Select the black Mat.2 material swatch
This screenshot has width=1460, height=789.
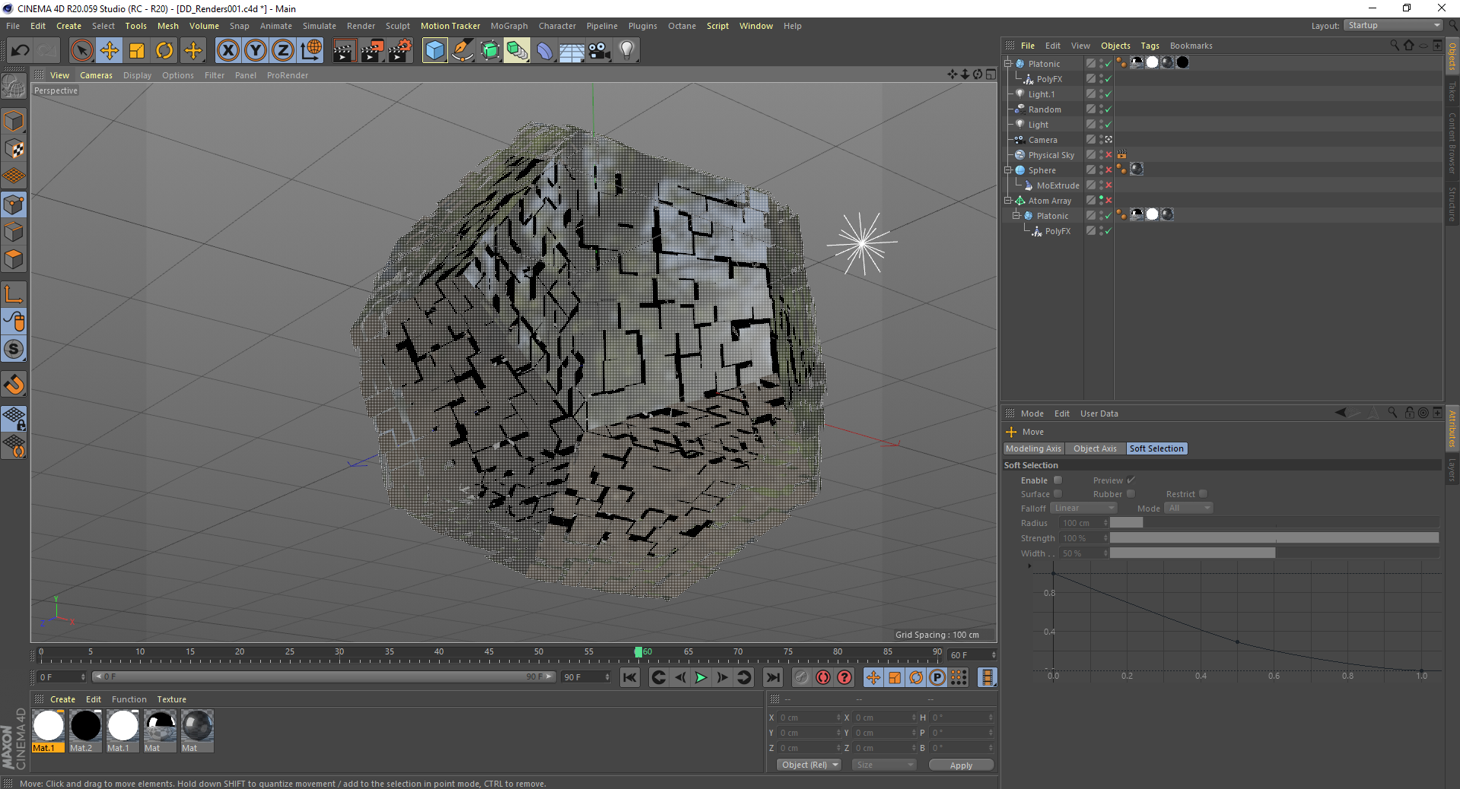click(86, 726)
